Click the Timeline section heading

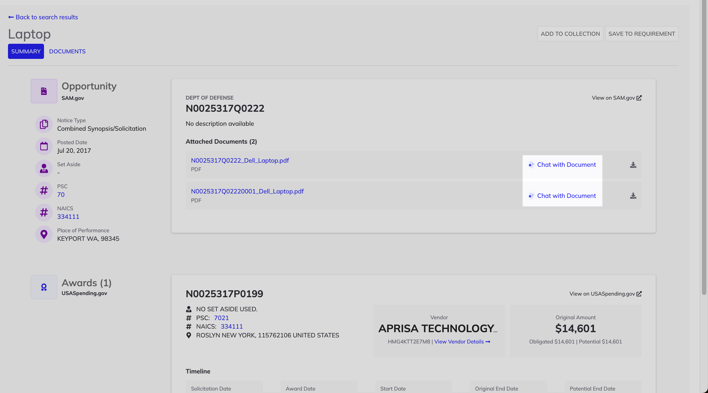[x=198, y=371]
